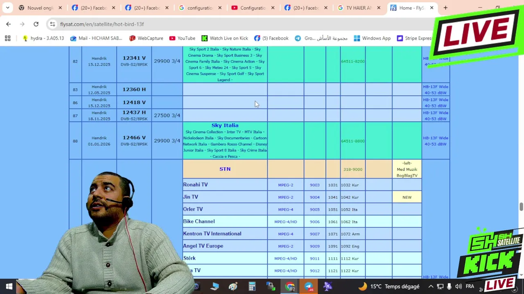The image size is (524, 294).
Task: Click the 12360 H frequency cell
Action: click(x=134, y=89)
